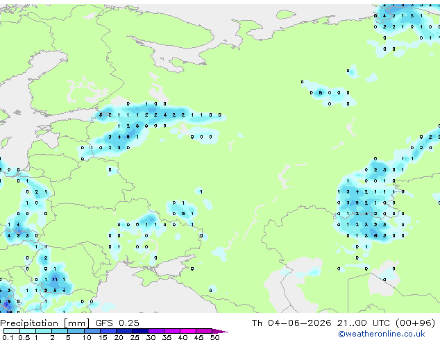Select the 40–45 mm magenta legend swatch
The image size is (440, 340).
pyautogui.click(x=187, y=331)
